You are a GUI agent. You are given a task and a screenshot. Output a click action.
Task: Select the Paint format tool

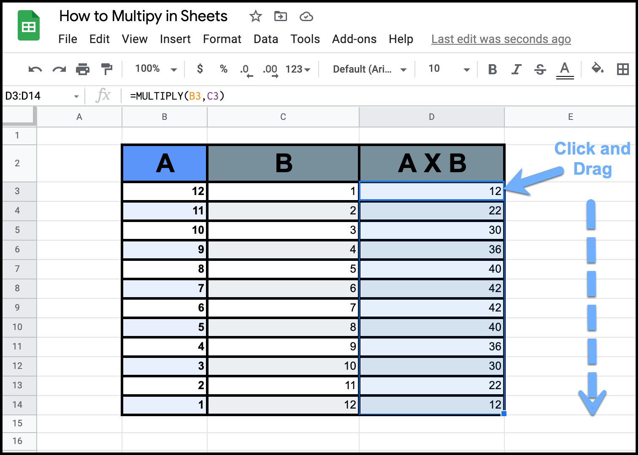pyautogui.click(x=106, y=69)
